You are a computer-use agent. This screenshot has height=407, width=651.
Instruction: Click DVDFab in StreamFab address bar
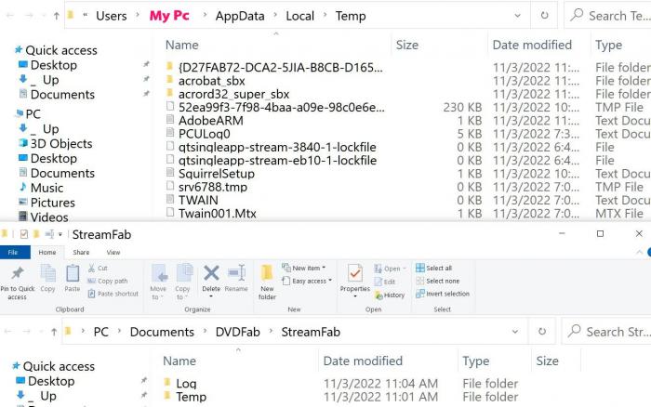coord(237,332)
